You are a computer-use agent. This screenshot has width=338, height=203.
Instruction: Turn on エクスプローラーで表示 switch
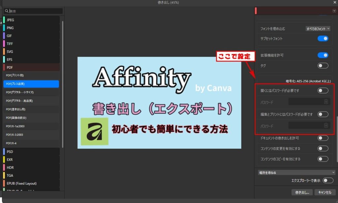tap(328, 180)
